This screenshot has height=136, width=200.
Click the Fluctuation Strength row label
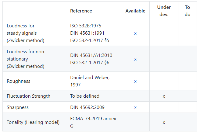[x=28, y=96]
